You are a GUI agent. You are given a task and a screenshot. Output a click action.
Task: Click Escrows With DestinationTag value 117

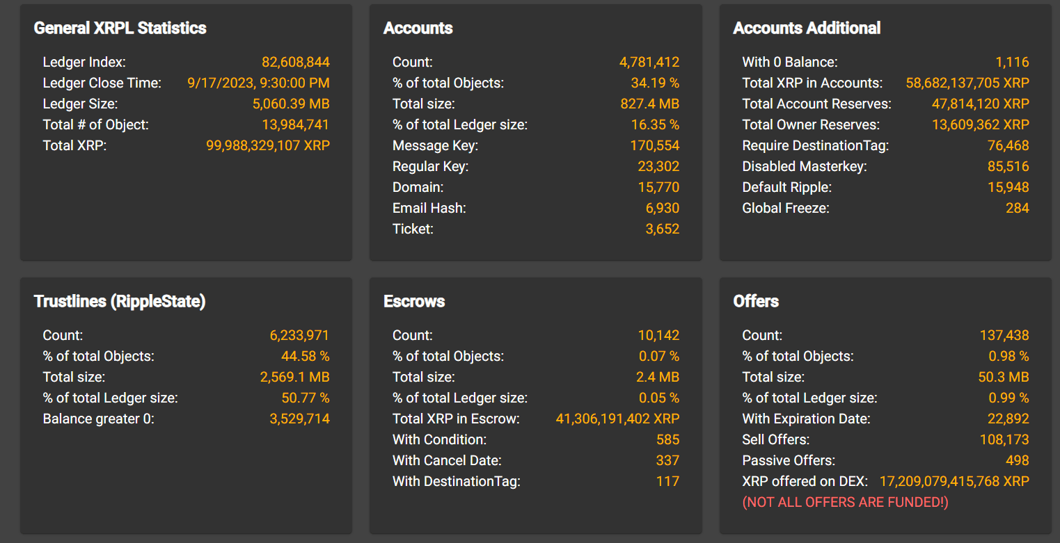click(x=668, y=481)
